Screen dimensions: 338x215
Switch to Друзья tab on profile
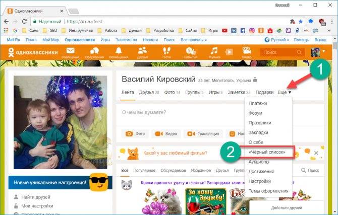(x=149, y=93)
